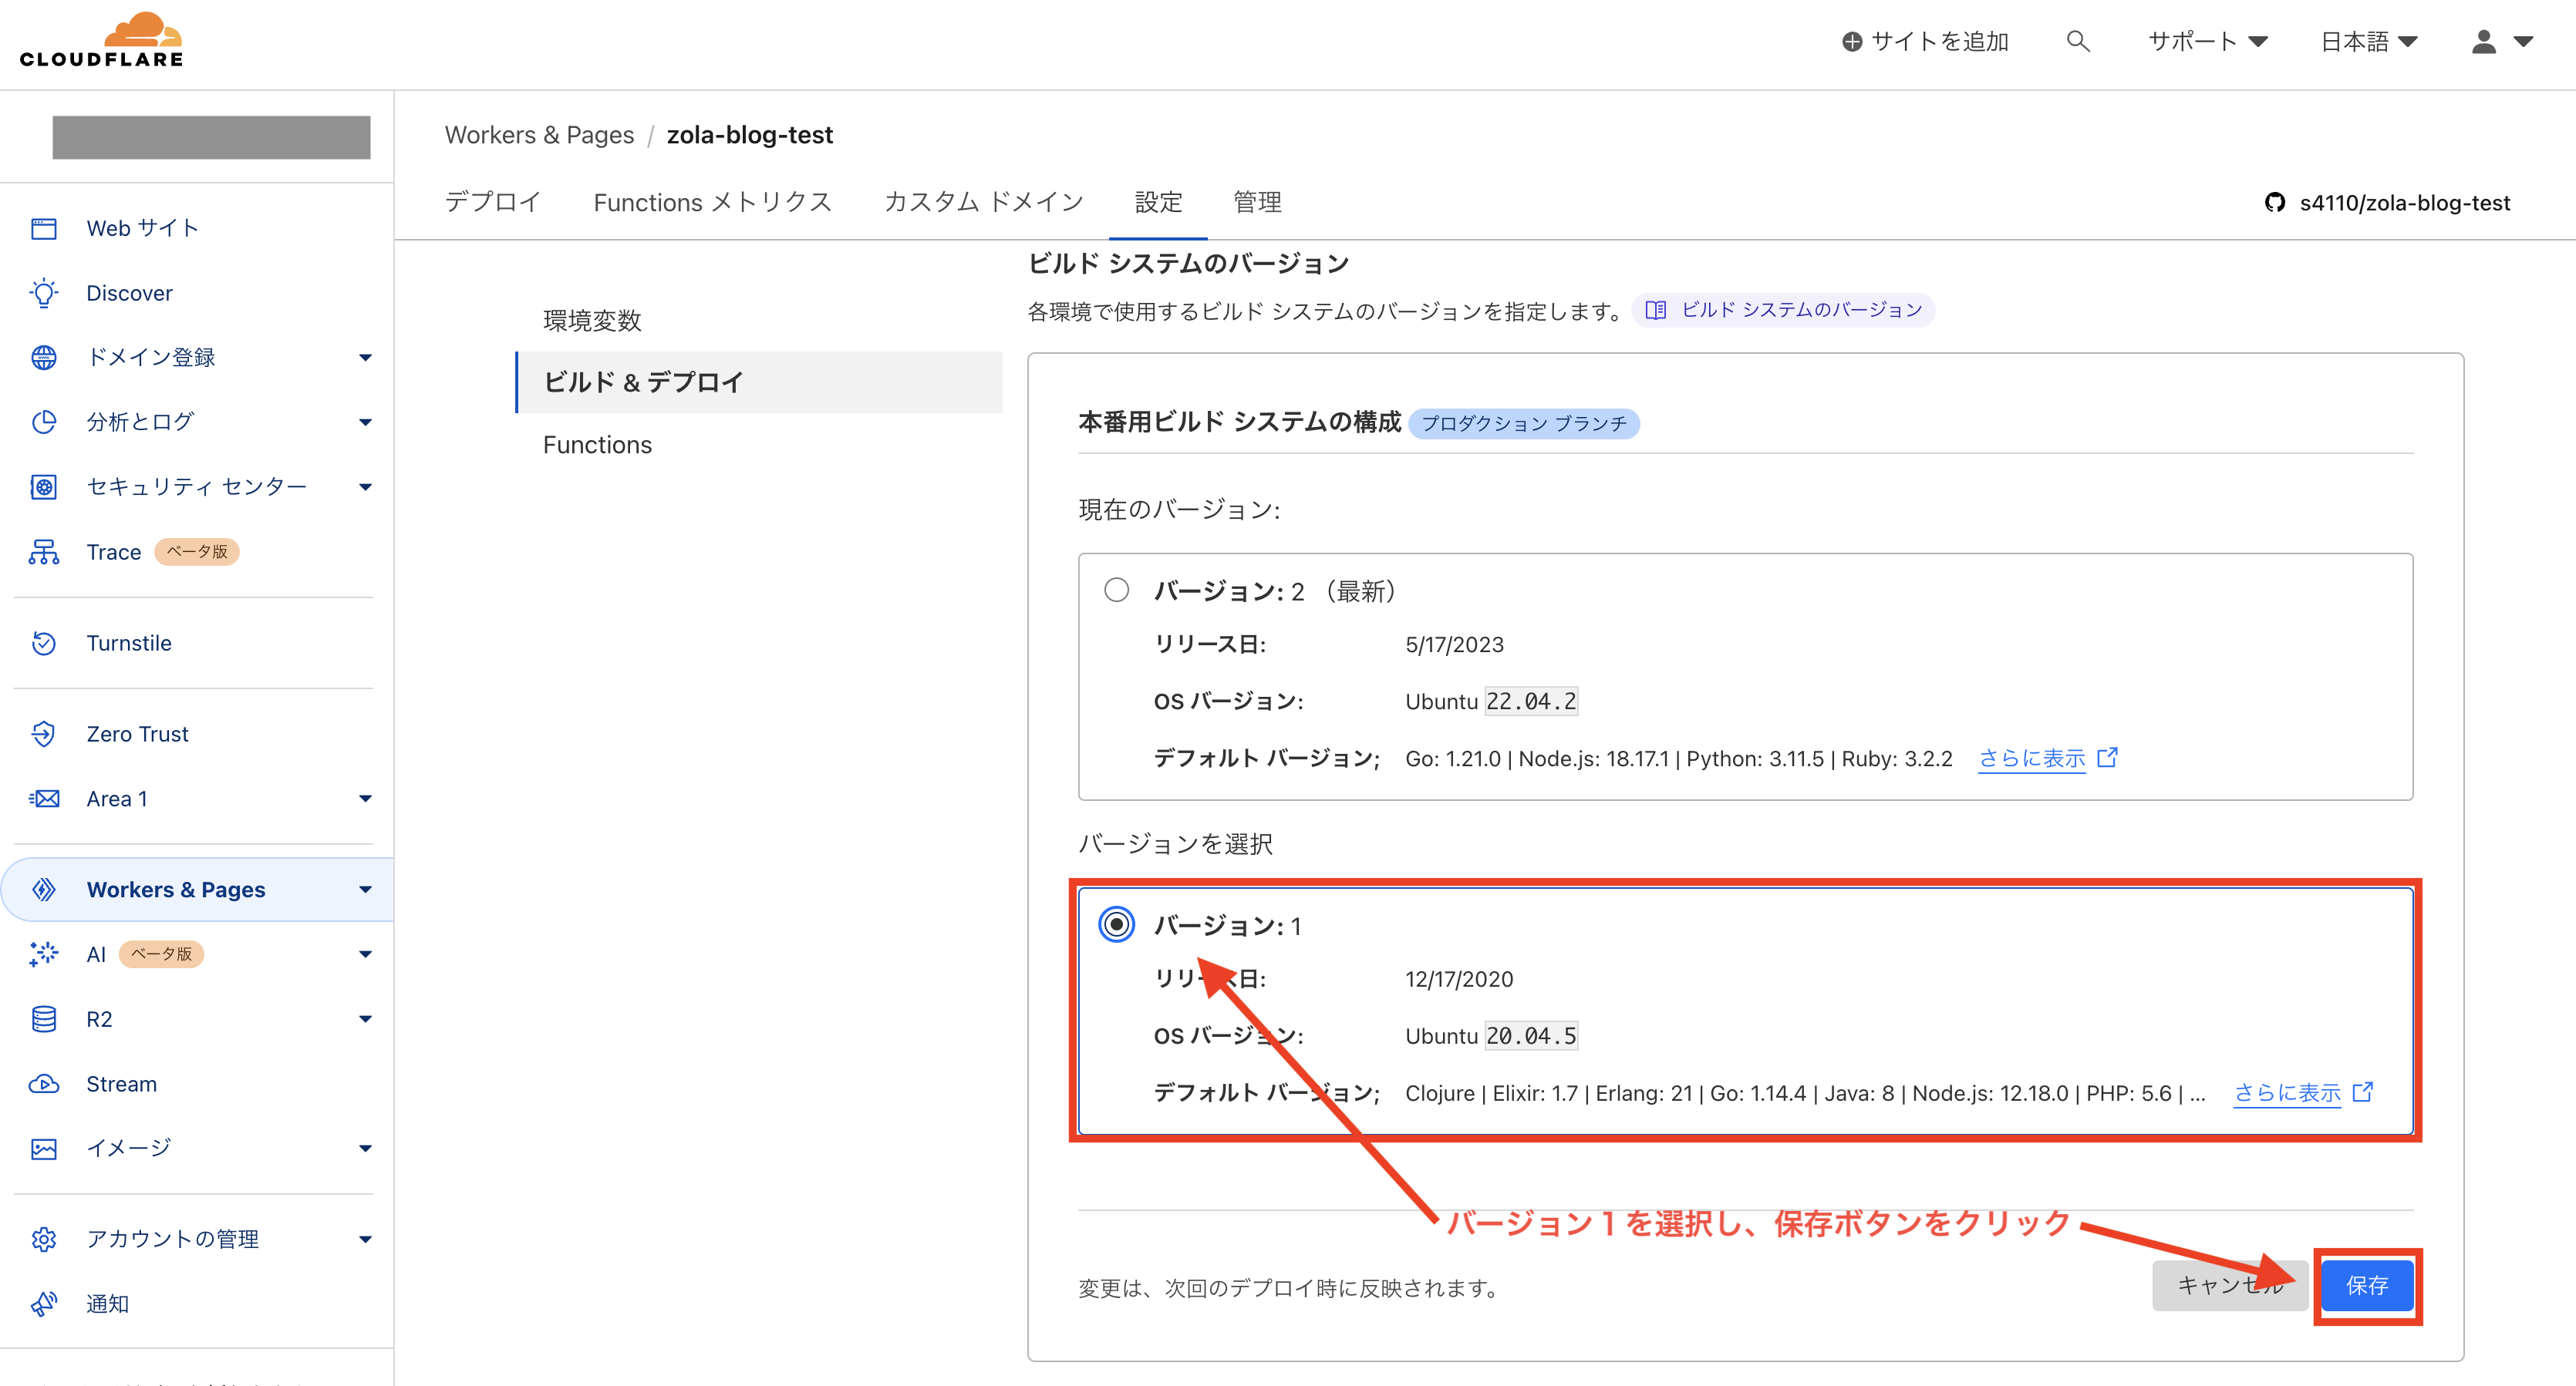Click the Turnstile sidebar icon
Image resolution: width=2576 pixels, height=1386 pixels.
[44, 643]
